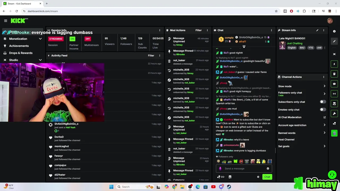Click the Just Chatting category thumbnail

[282, 45]
